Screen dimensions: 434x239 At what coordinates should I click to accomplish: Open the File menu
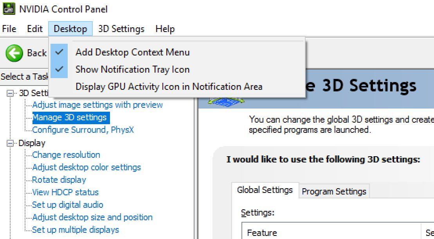pos(9,29)
